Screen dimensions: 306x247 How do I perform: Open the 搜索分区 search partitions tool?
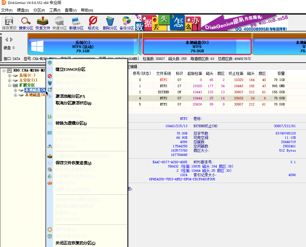point(26,23)
